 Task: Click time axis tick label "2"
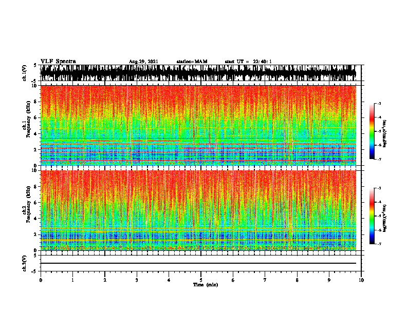click(x=105, y=280)
